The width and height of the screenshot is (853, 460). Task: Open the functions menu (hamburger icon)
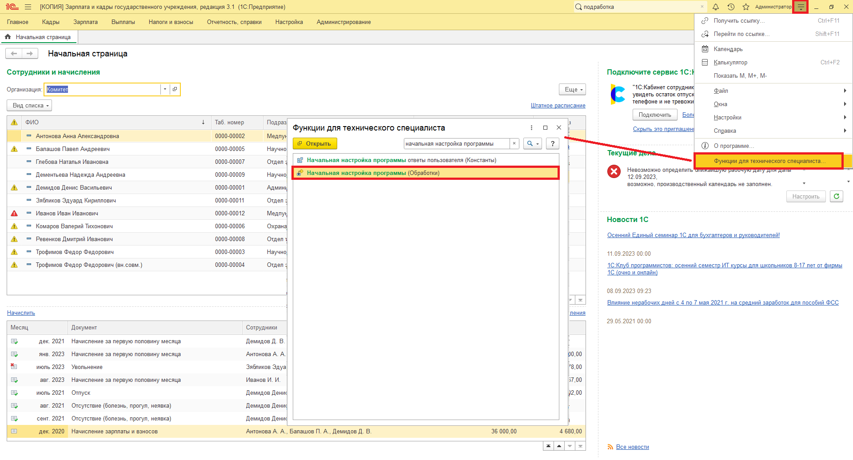[x=801, y=7]
